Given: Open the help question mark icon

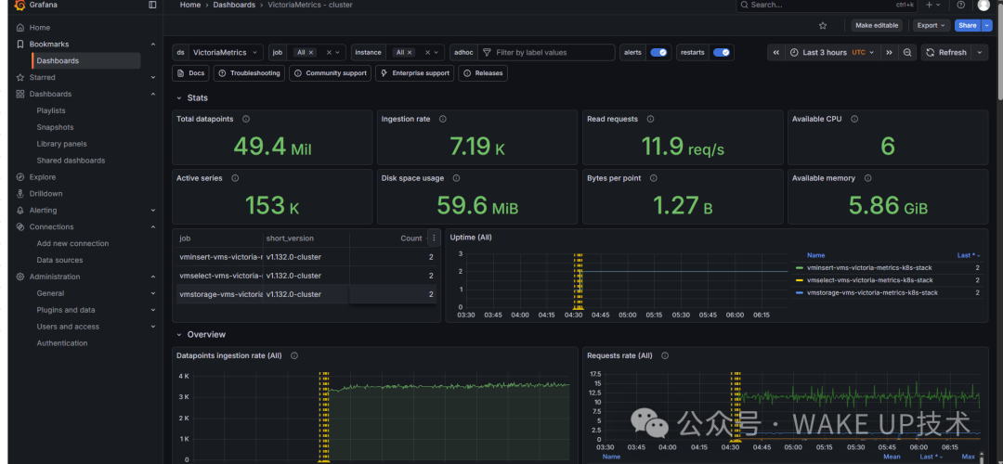Looking at the screenshot, I should tap(961, 5).
